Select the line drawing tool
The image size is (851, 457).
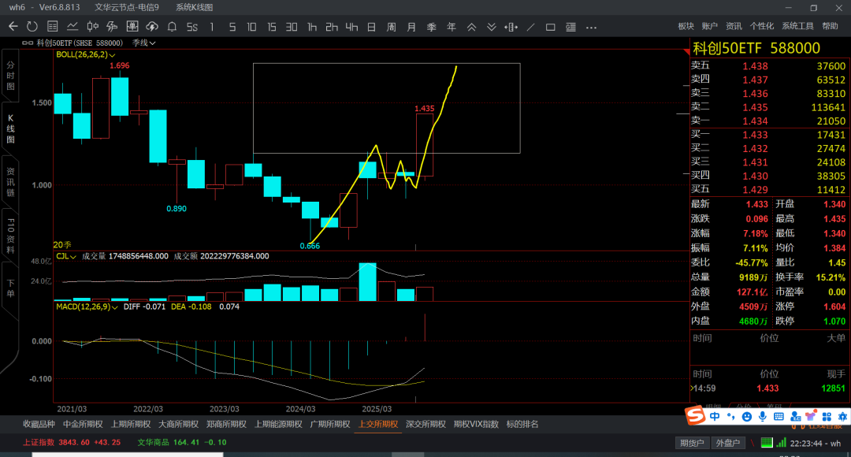(x=531, y=27)
